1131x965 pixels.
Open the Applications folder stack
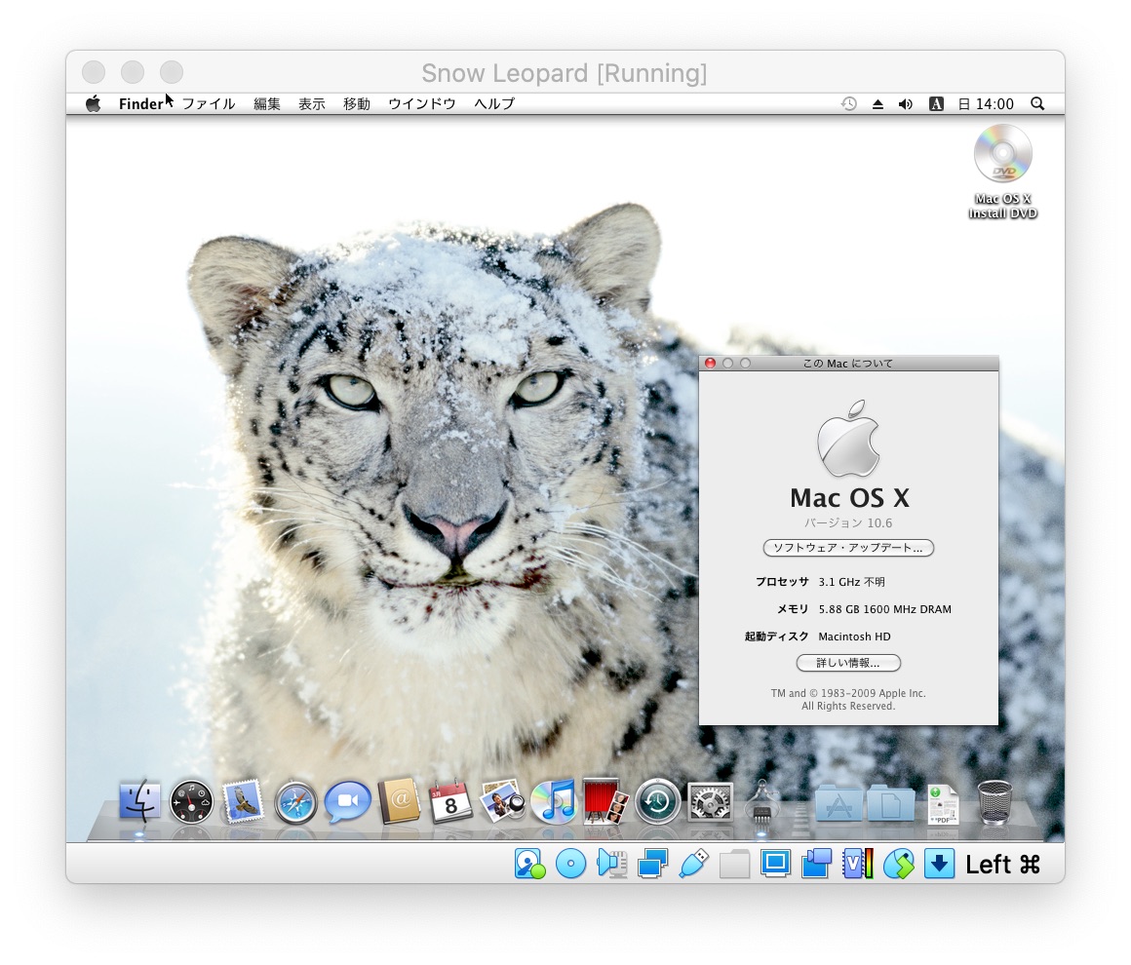click(x=838, y=803)
